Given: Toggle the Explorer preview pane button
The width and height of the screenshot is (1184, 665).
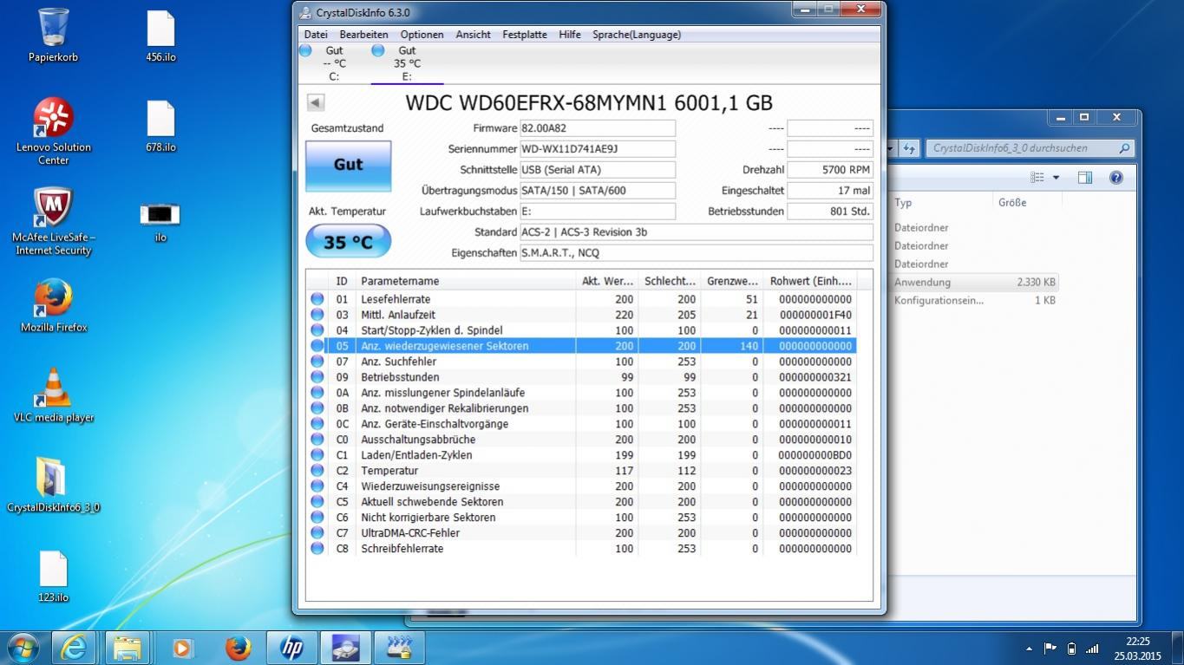Looking at the screenshot, I should pos(1085,178).
